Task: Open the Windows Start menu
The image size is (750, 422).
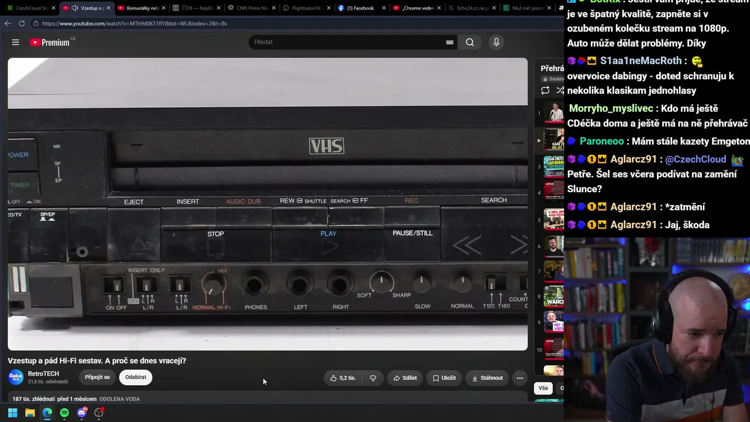Action: point(12,413)
